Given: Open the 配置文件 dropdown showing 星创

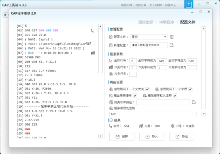Looking at the screenshot, I should [149, 37].
